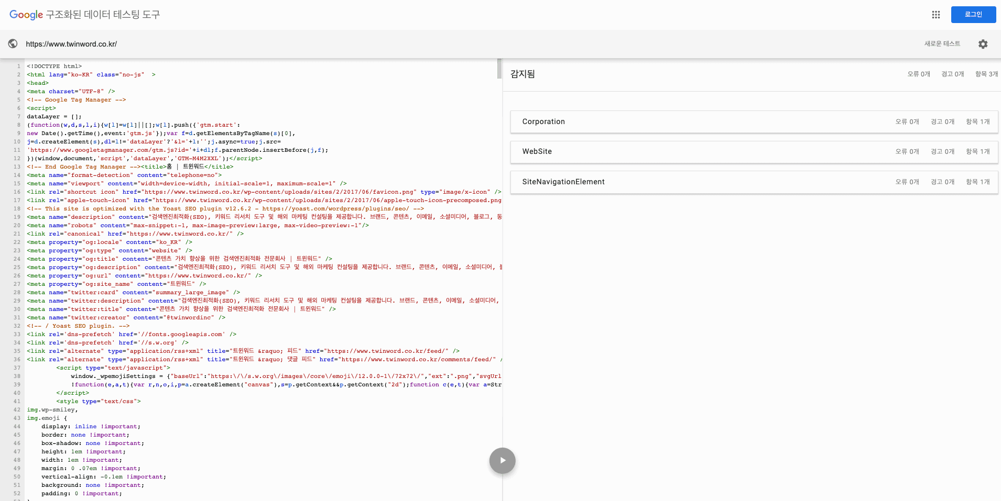Expand the WebSite result row
The height and width of the screenshot is (501, 1001).
pos(754,151)
